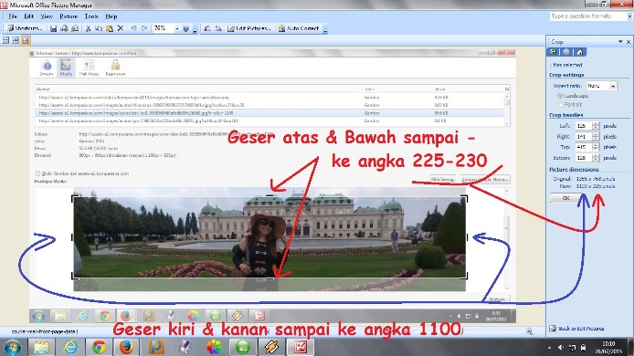
Task: Expand the zoom percentage dropdown
Action: pyautogui.click(x=176, y=28)
